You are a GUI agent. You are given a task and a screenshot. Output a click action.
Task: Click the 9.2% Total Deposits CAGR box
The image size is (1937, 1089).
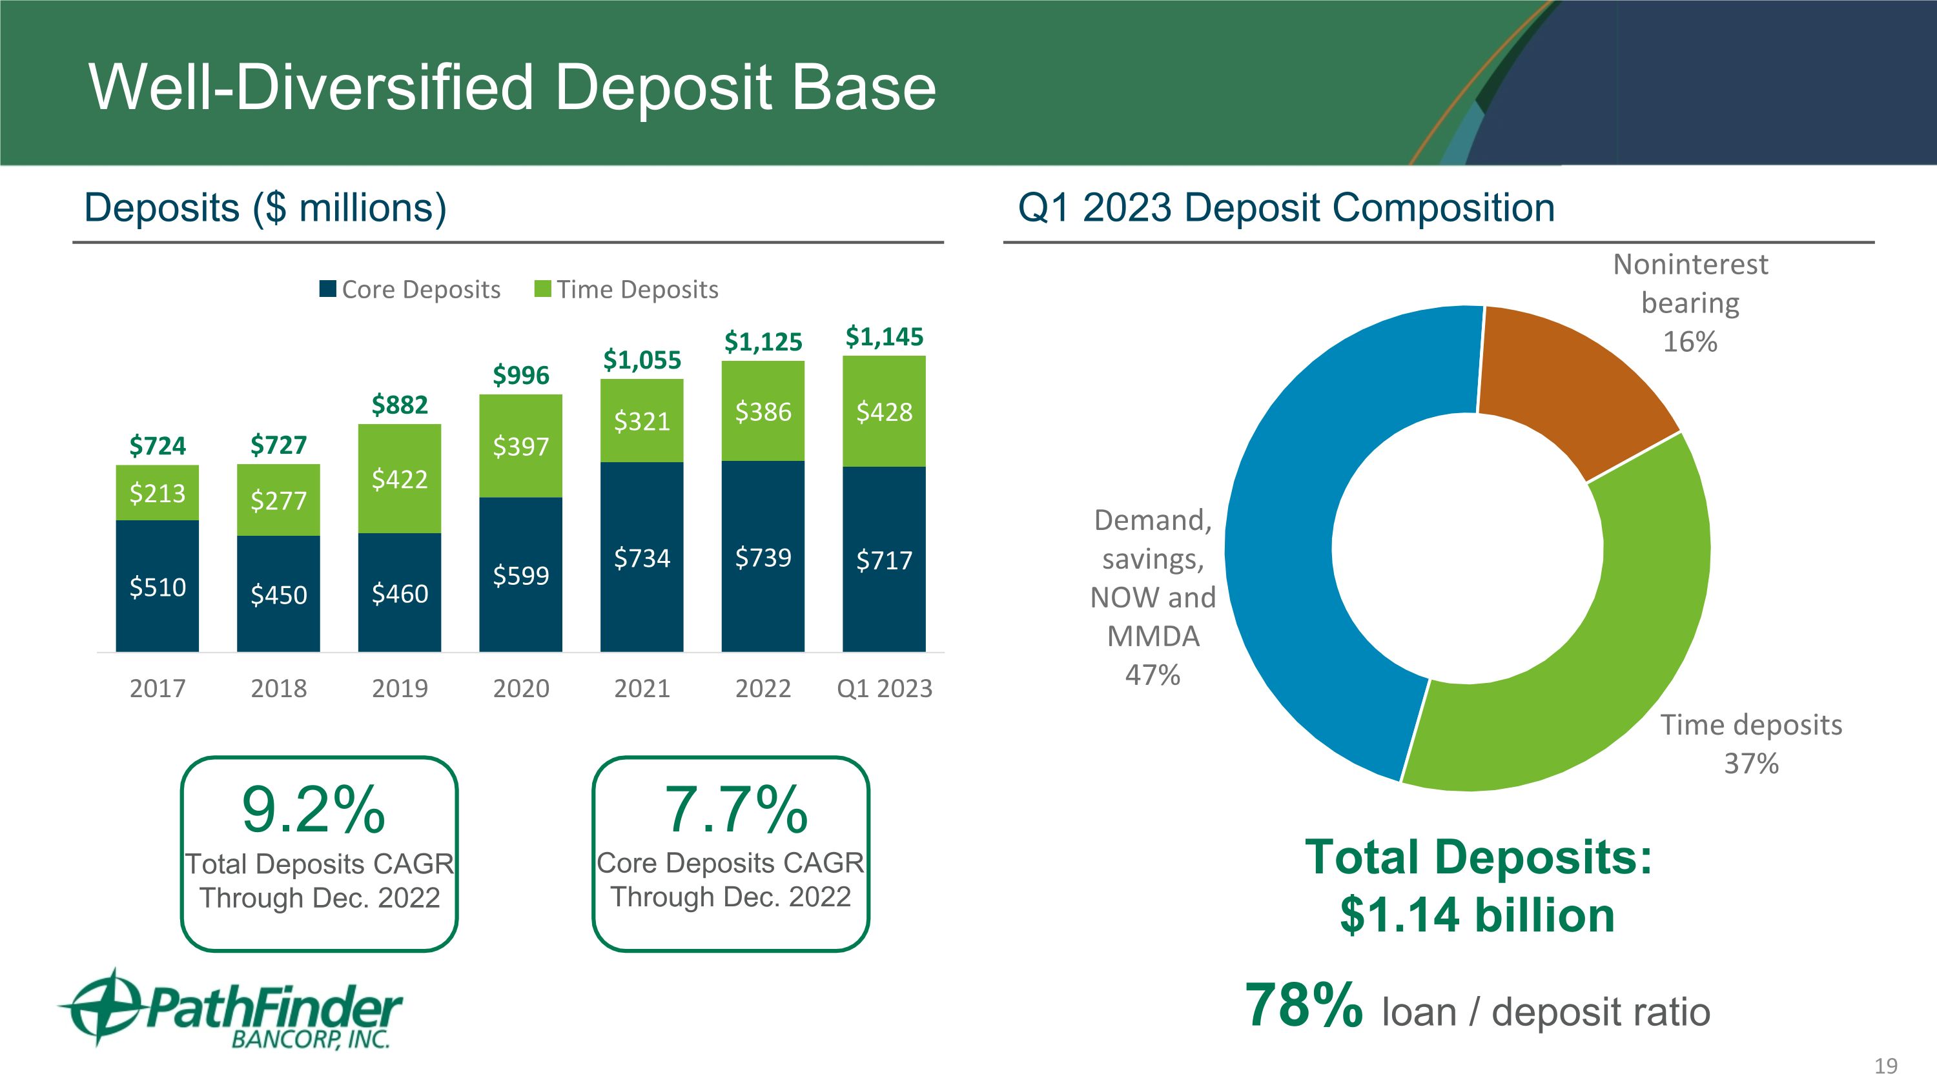(x=319, y=854)
